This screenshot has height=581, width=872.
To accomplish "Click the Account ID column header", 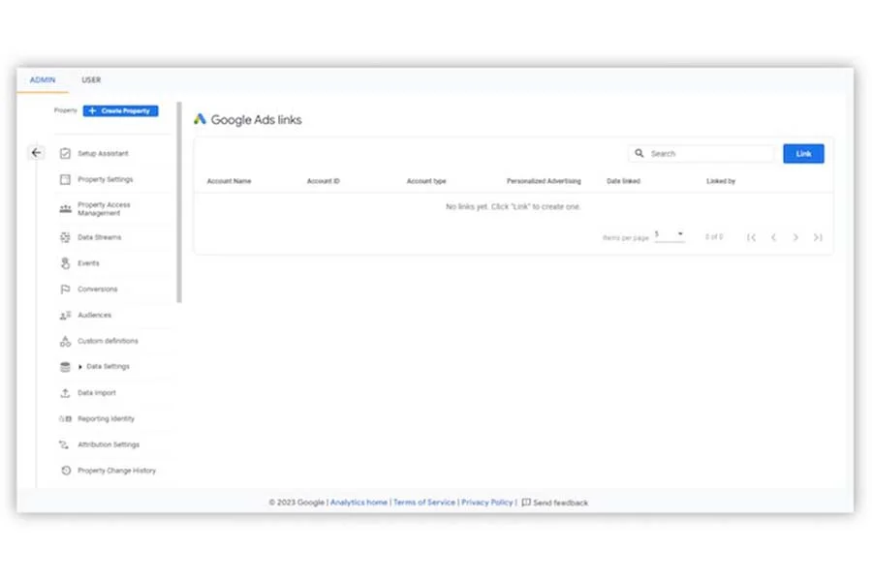I will pos(323,181).
